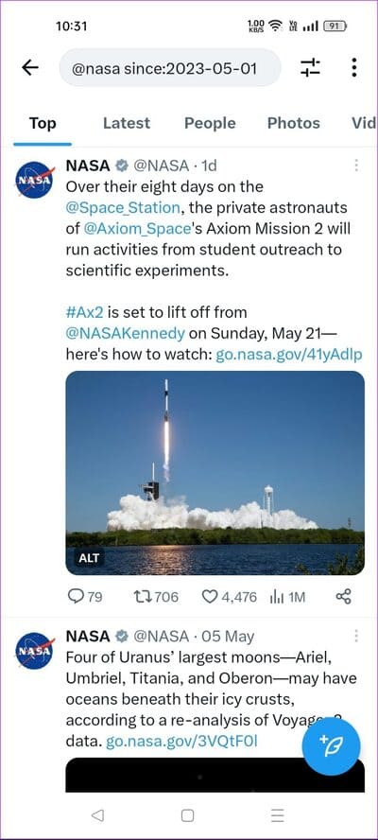The height and width of the screenshot is (840, 378).
Task: Switch to the People tab
Action: (210, 123)
